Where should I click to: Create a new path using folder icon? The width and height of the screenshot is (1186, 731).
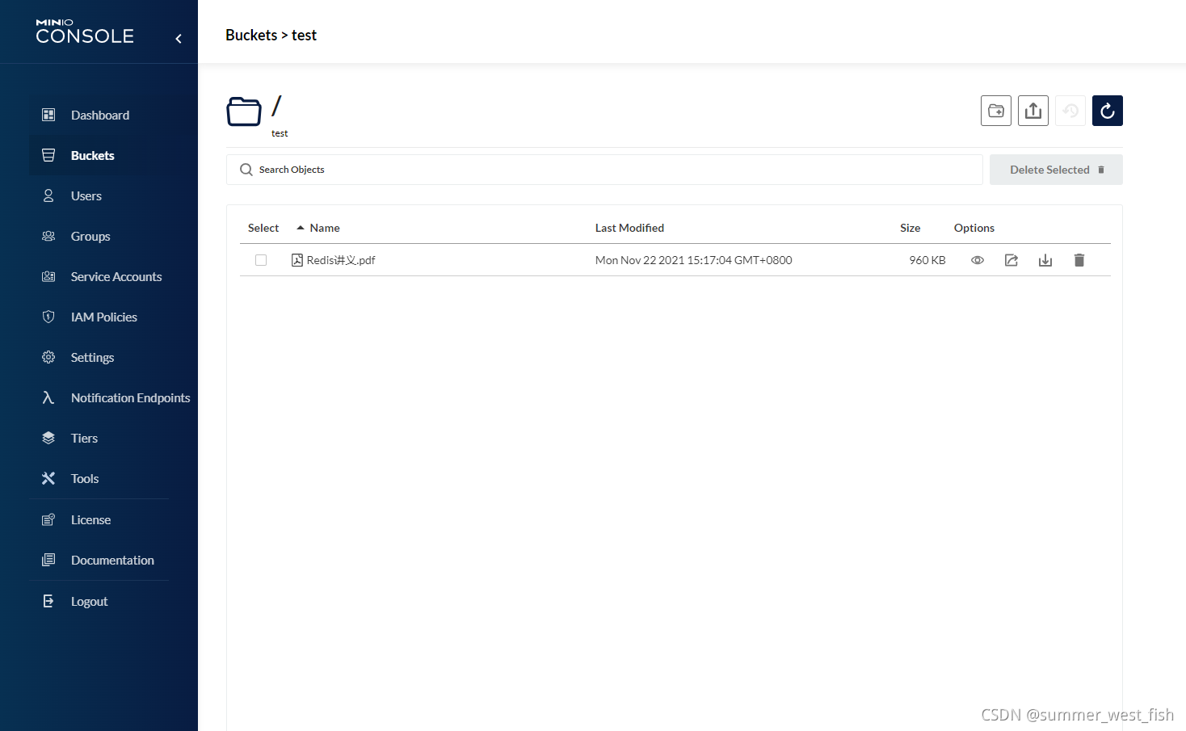[x=995, y=111]
